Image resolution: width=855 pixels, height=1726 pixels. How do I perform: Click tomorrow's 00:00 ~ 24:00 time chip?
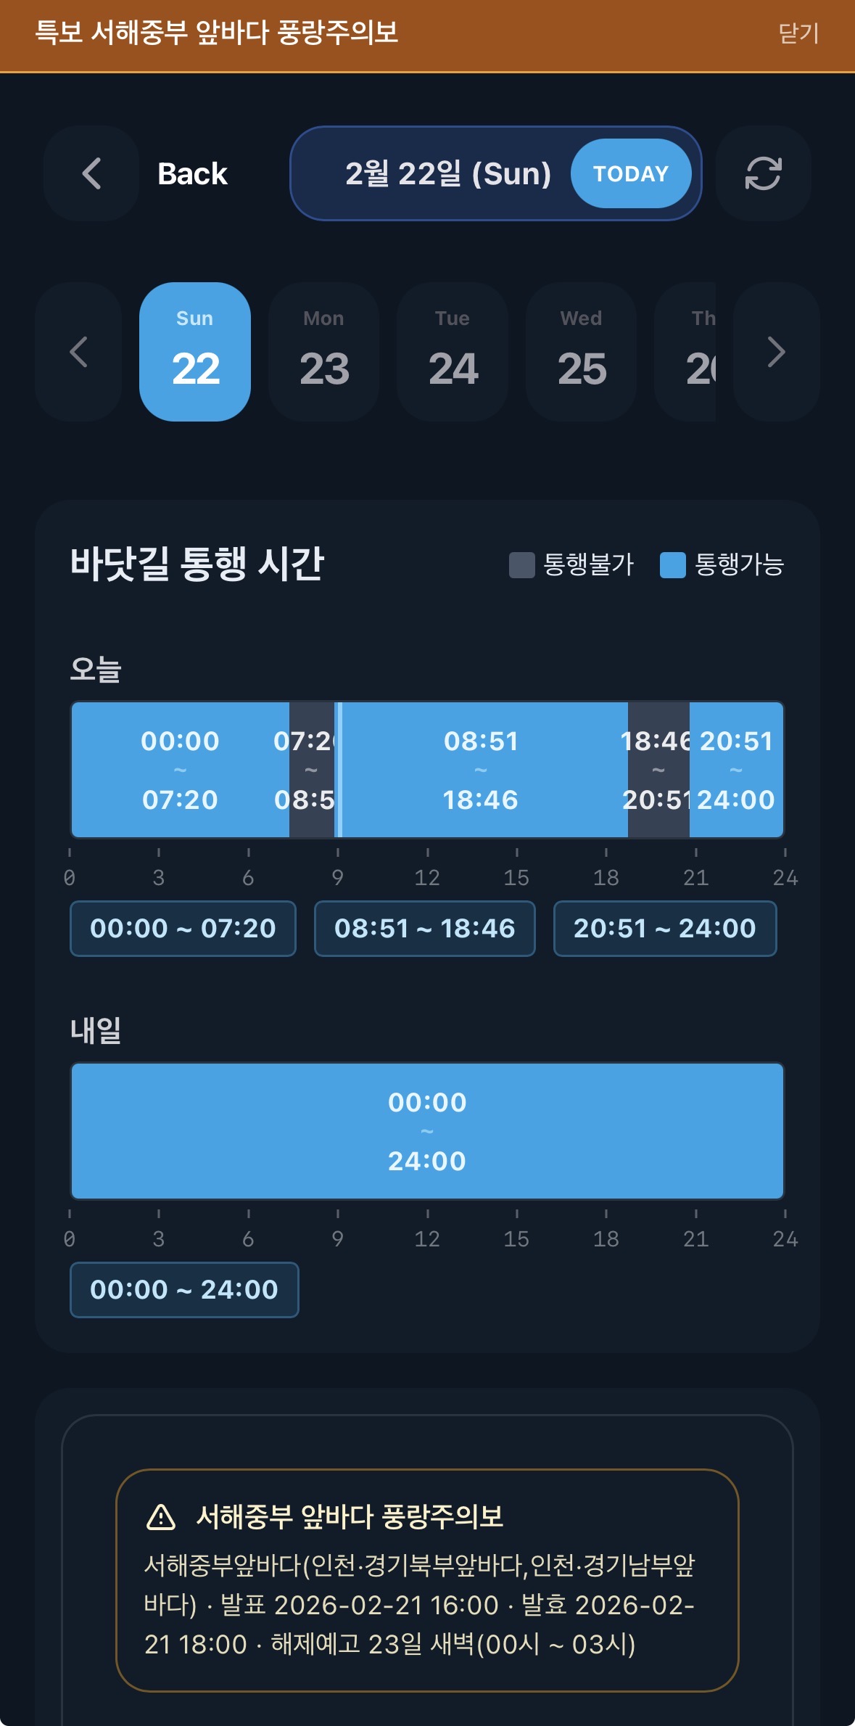click(x=183, y=1289)
